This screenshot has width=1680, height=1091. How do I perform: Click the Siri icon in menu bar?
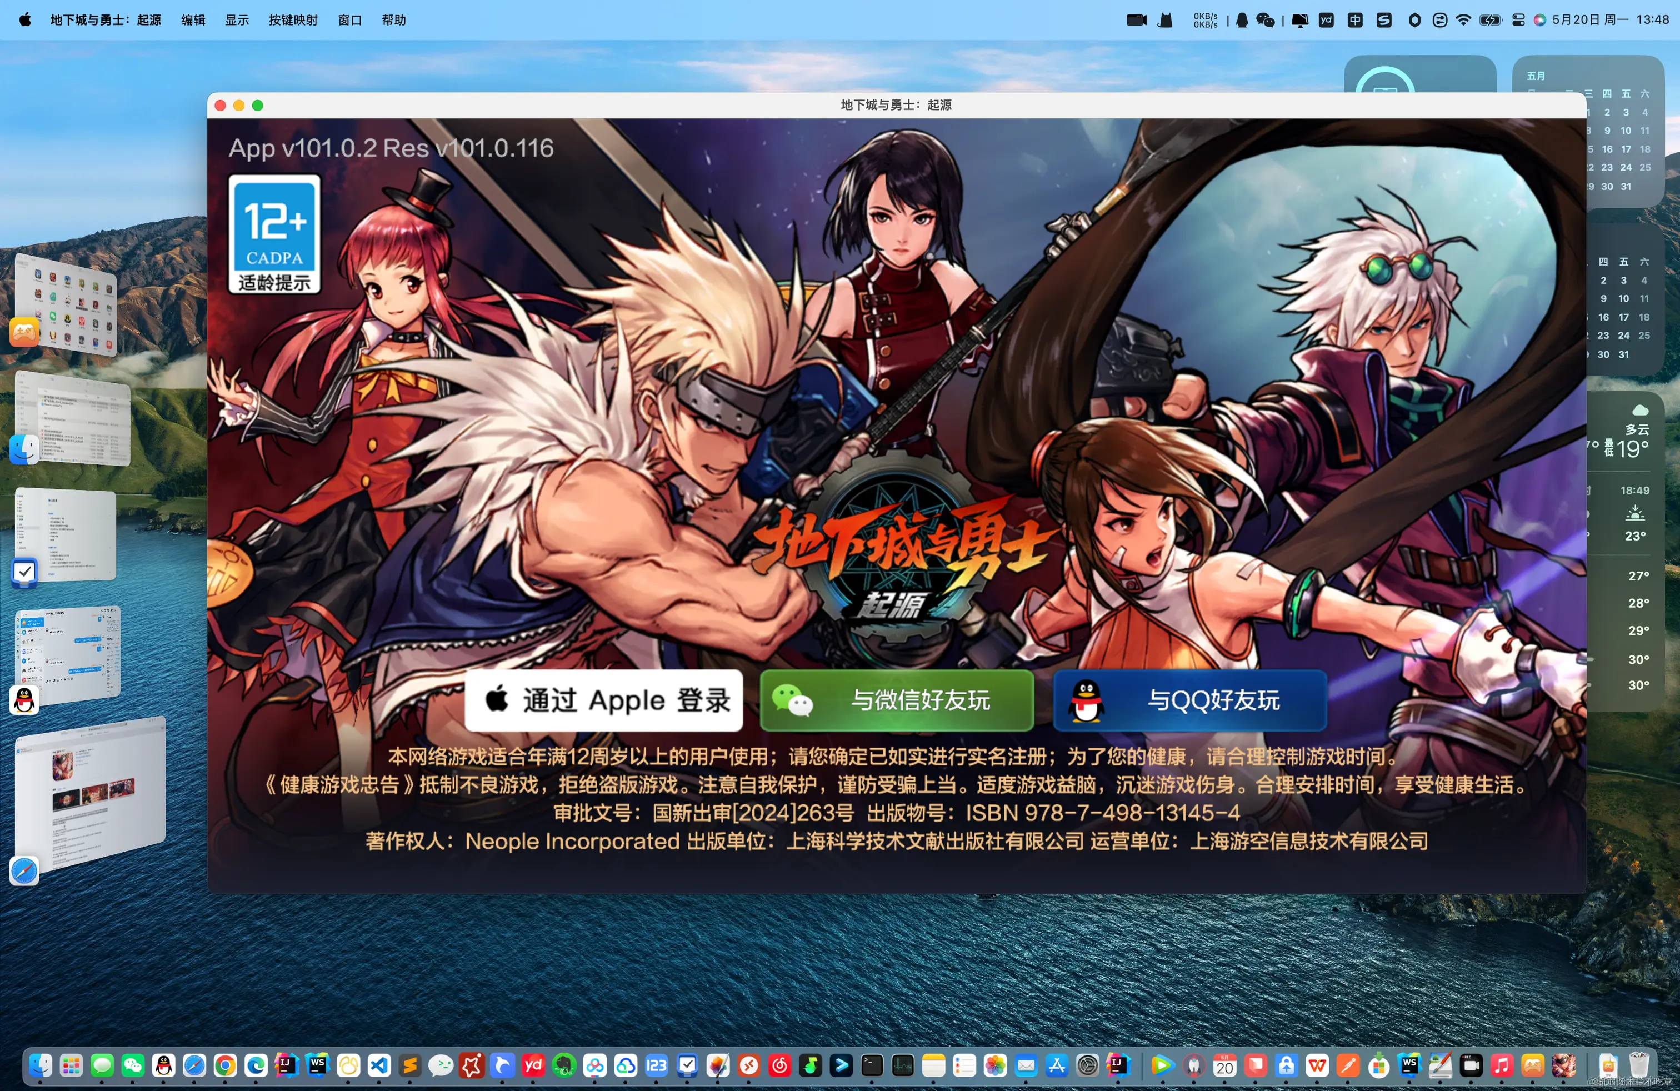(1539, 20)
